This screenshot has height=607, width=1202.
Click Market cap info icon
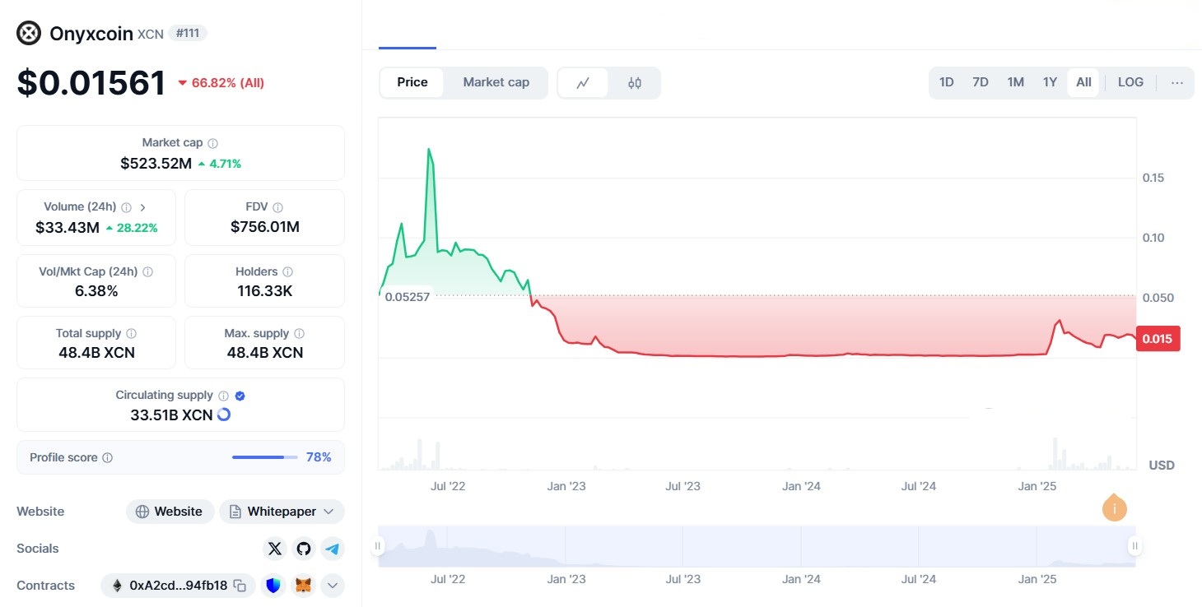click(x=213, y=143)
